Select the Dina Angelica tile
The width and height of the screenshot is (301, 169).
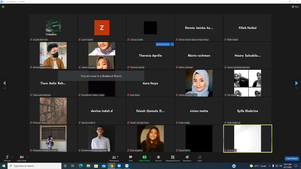tap(150, 138)
